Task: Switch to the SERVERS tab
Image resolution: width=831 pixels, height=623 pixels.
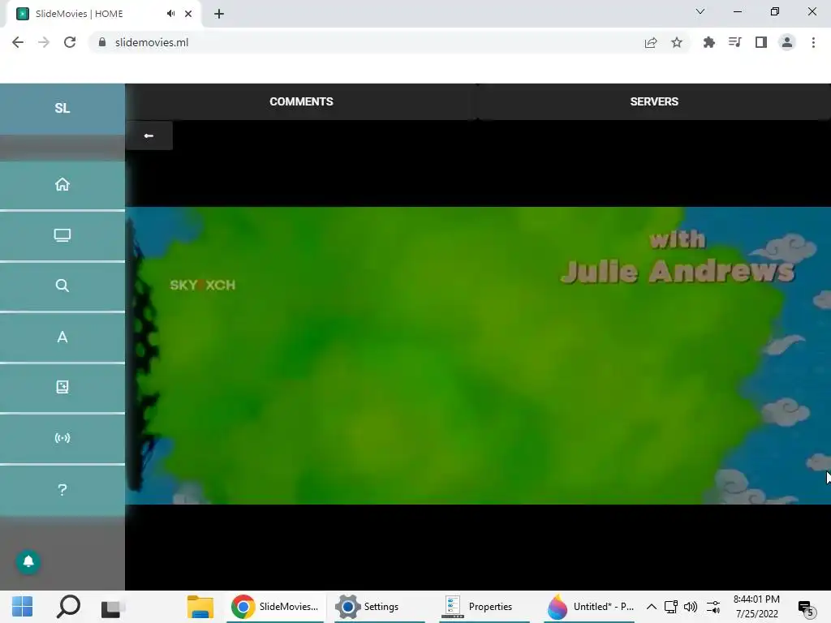Action: 654,101
